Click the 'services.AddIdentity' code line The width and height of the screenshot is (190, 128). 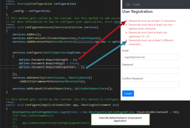(52, 78)
